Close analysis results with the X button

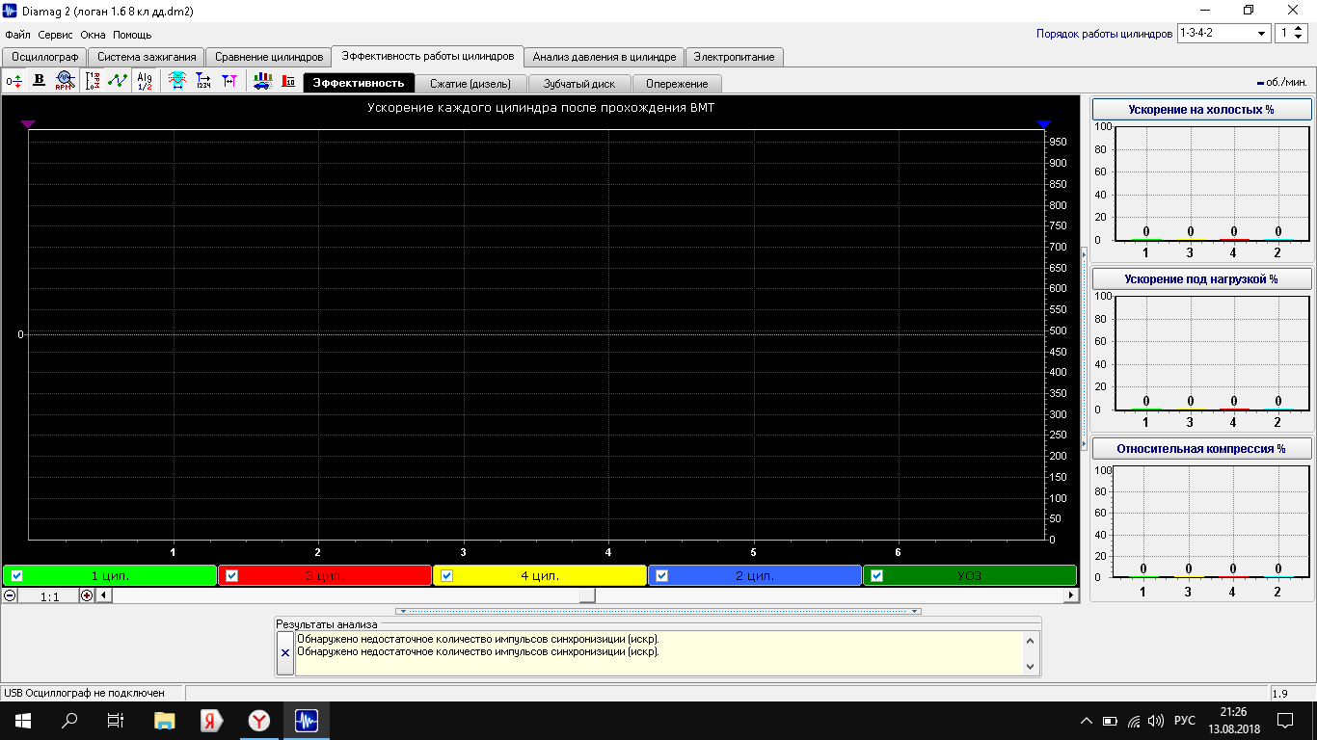284,652
